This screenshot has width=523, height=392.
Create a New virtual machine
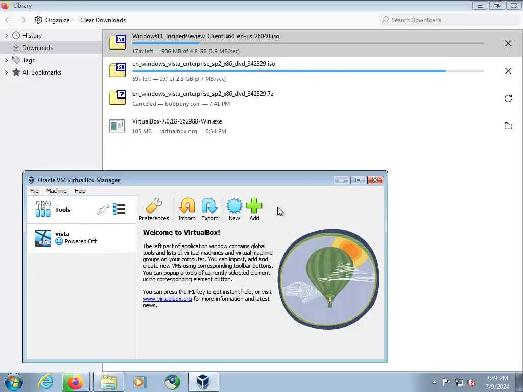click(x=234, y=206)
